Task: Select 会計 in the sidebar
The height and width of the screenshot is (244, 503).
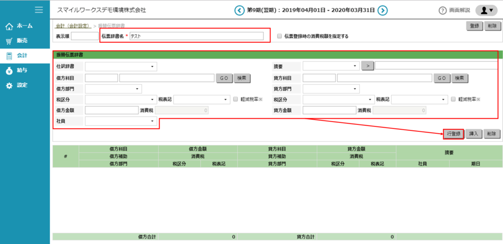Action: pos(22,56)
